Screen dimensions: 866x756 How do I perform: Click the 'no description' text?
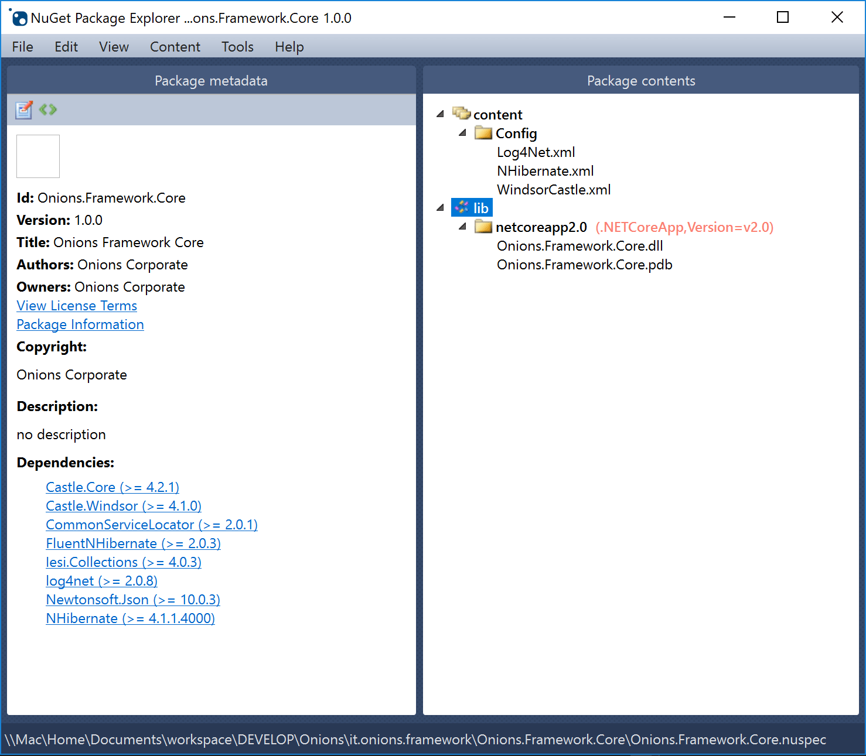click(x=62, y=435)
